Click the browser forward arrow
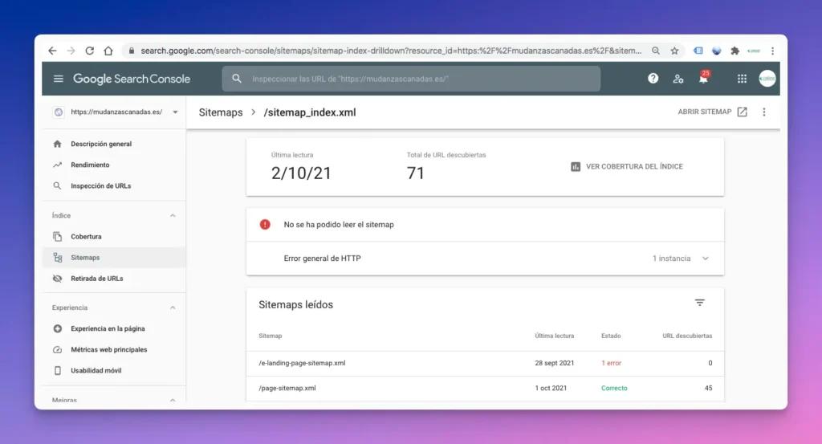The image size is (822, 444). coord(71,51)
